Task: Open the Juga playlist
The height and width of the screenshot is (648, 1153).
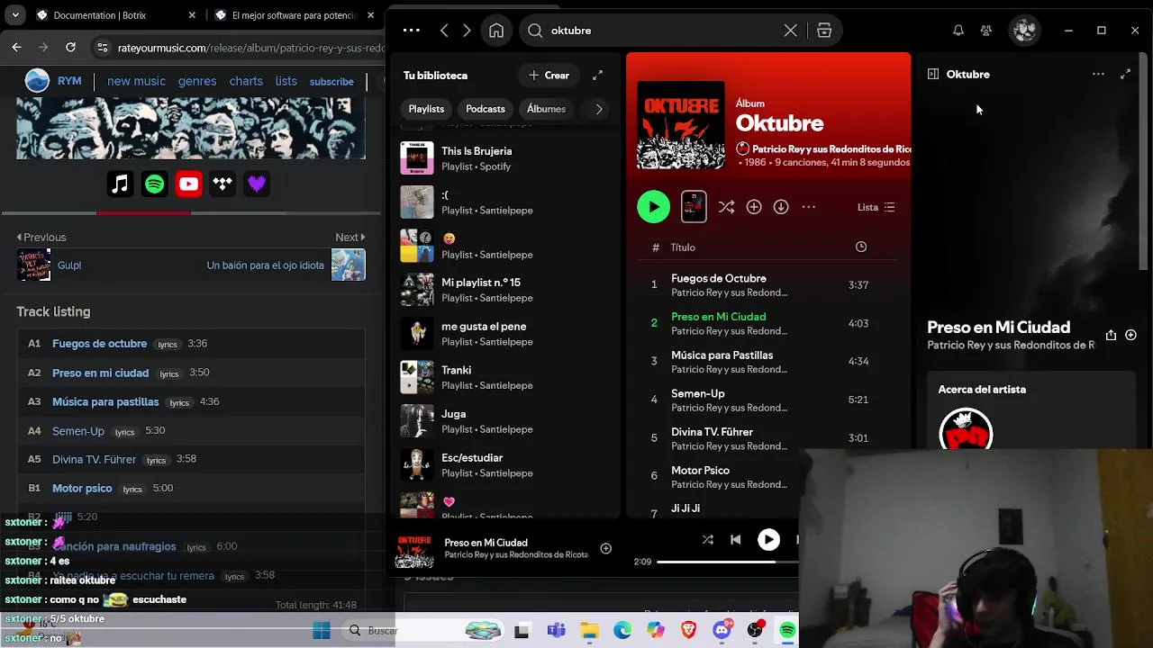Action: [x=504, y=421]
